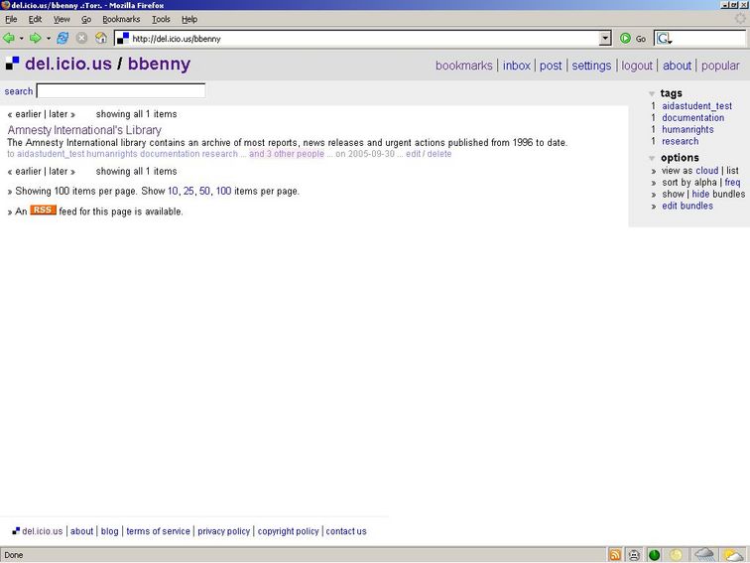Click the green Go button
This screenshot has width=750, height=563.
(632, 39)
